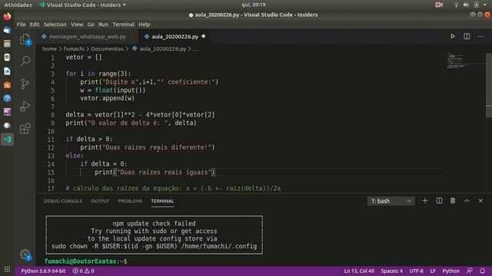Click 'Ln 15, Col 40' cursor position
The image size is (492, 276).
pos(359,271)
